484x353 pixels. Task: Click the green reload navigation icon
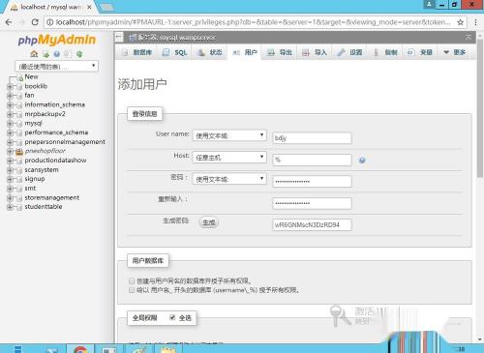tap(79, 54)
